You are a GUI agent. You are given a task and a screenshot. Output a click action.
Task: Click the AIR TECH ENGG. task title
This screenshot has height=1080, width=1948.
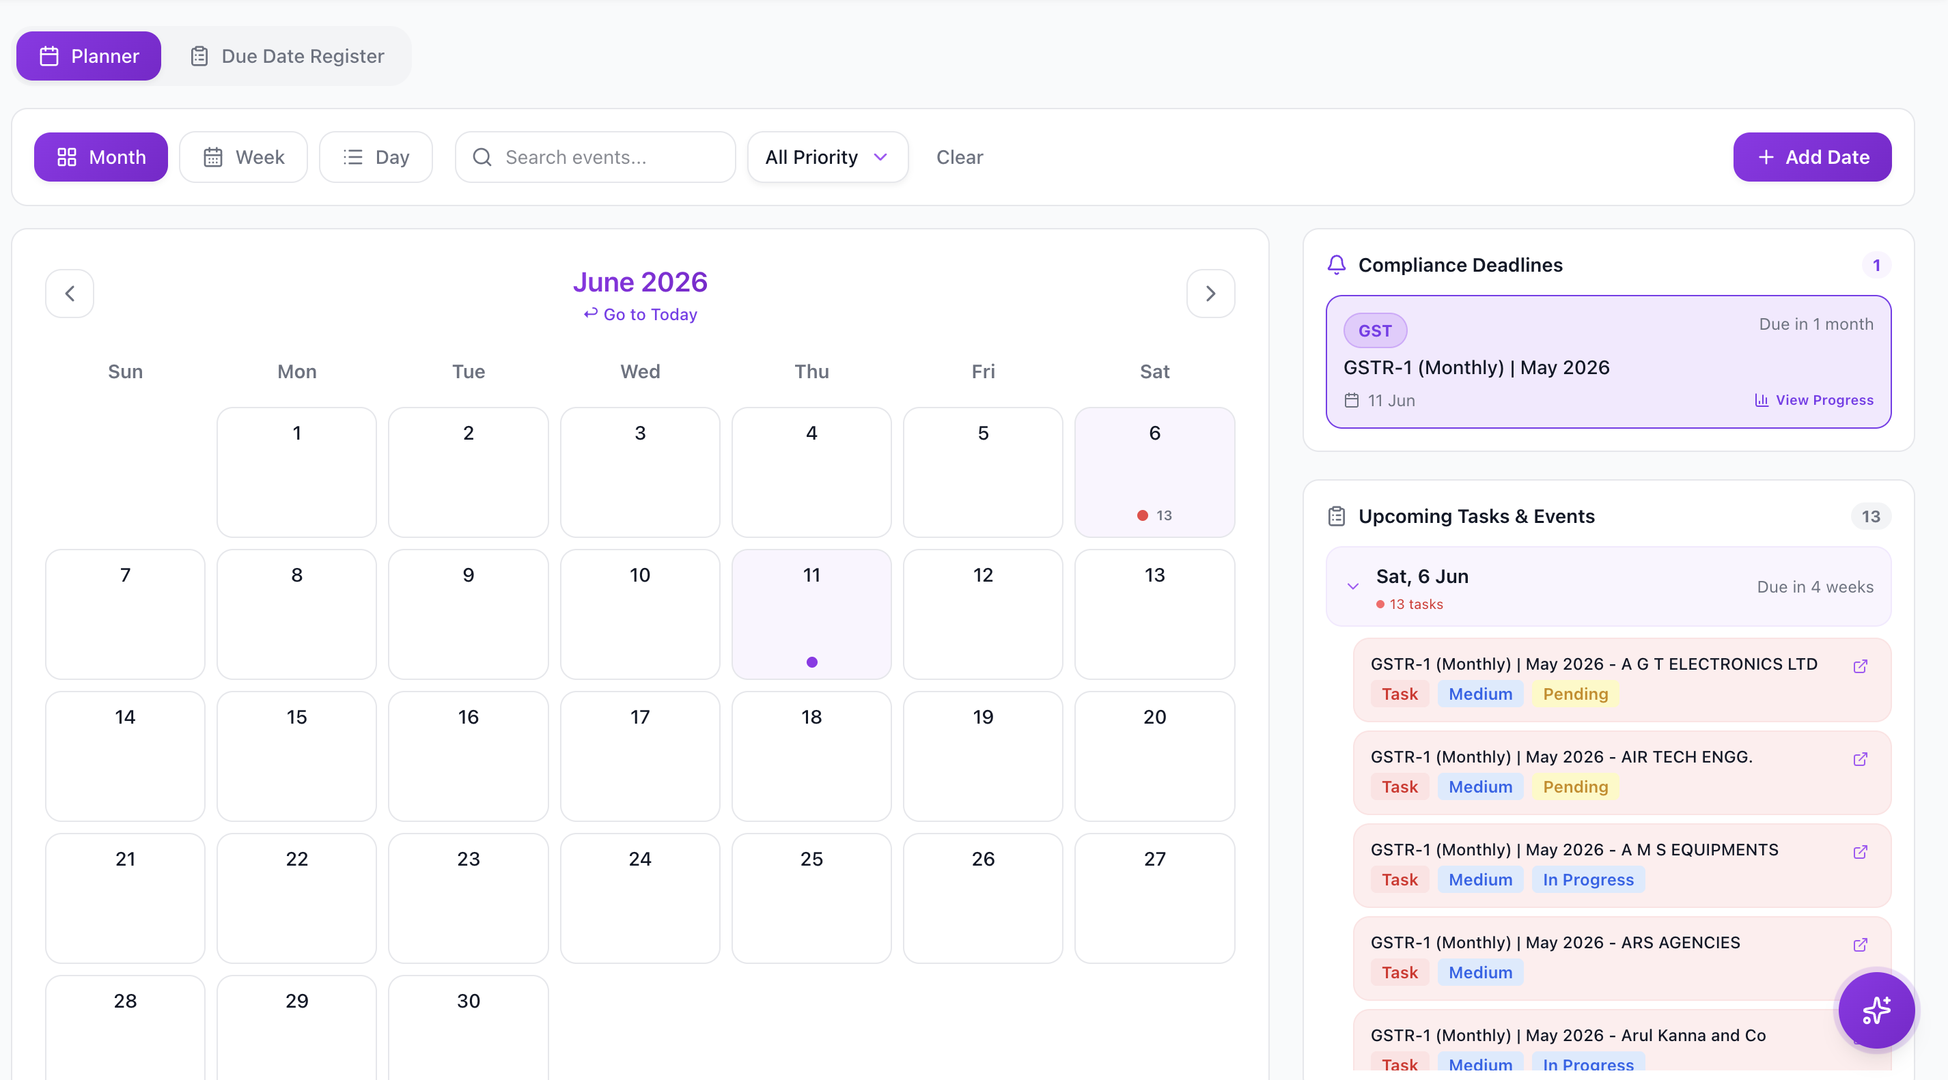click(1561, 757)
